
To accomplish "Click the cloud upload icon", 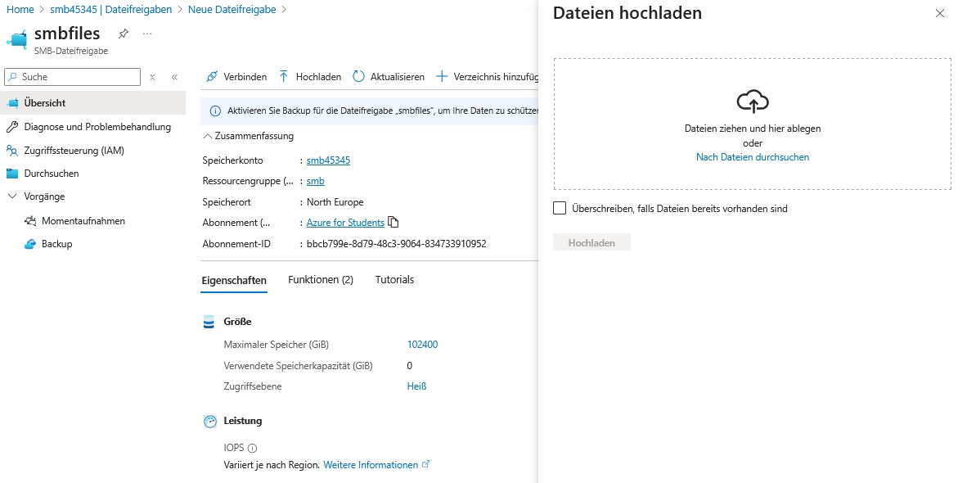I will 752,102.
